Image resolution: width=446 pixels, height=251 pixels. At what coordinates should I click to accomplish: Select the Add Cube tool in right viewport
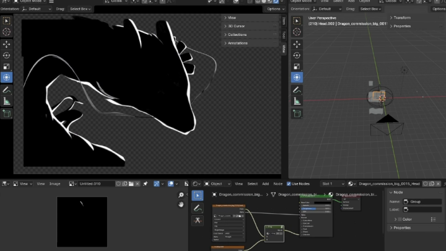(x=297, y=114)
